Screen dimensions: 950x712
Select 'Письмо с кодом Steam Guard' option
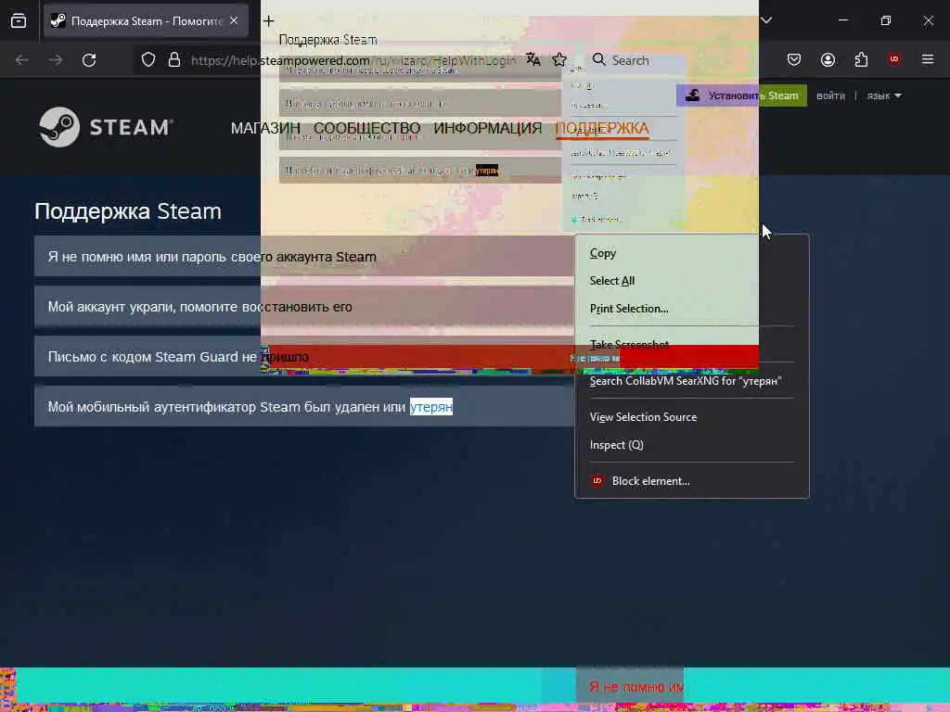pyautogui.click(x=304, y=357)
